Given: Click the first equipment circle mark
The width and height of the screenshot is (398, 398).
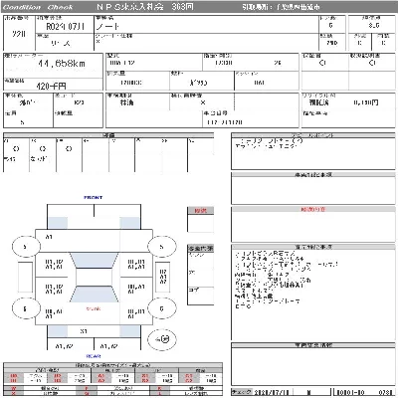Looking at the screenshot, I should click(x=16, y=149).
